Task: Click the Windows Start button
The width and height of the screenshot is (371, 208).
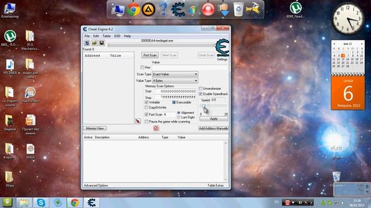Action: pyautogui.click(x=8, y=203)
